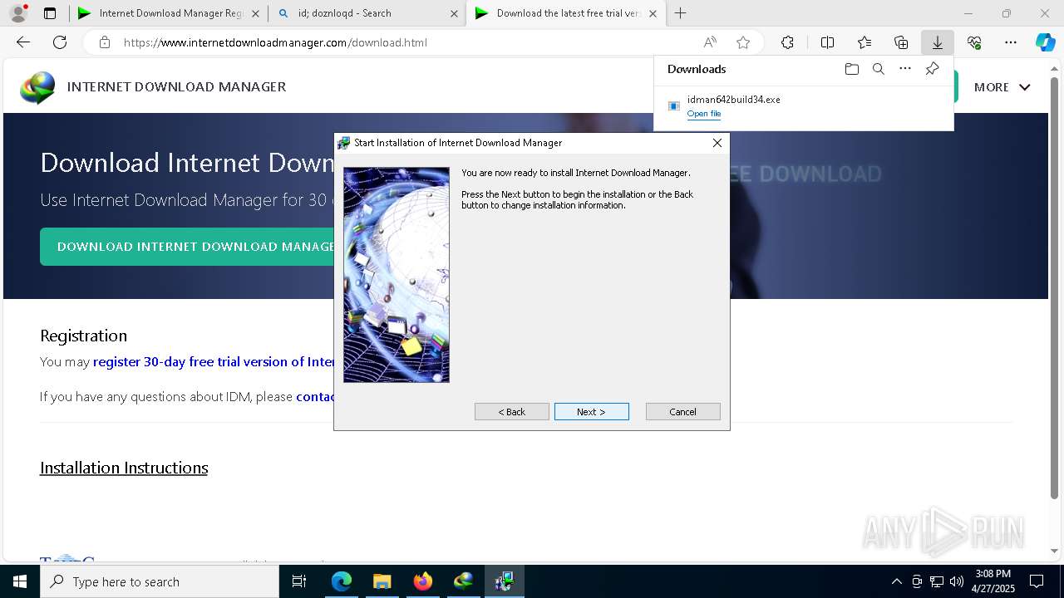
Task: Click Download Internet Download Manager green button
Action: click(x=187, y=247)
